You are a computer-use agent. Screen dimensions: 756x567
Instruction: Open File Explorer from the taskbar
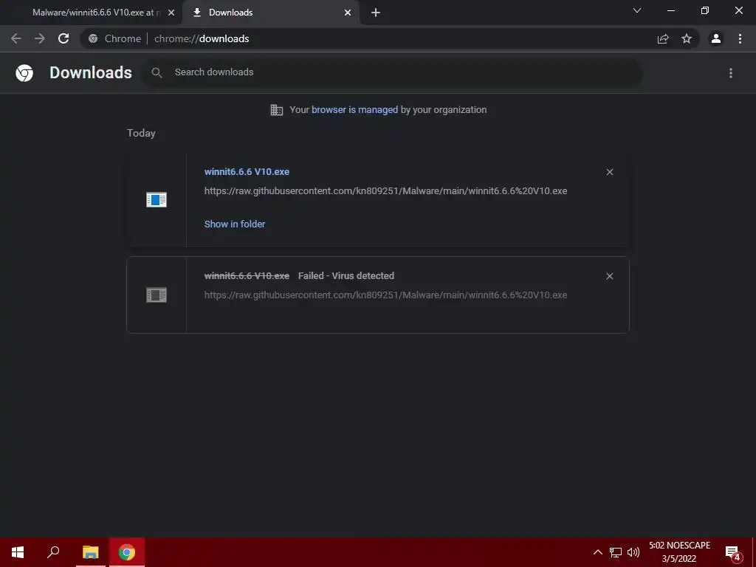pos(90,552)
